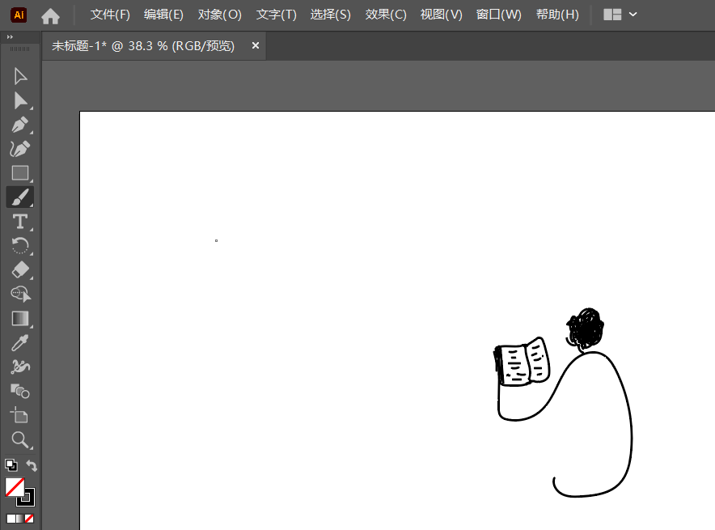Open the 文件(F) menu
The width and height of the screenshot is (715, 530).
pyautogui.click(x=110, y=15)
